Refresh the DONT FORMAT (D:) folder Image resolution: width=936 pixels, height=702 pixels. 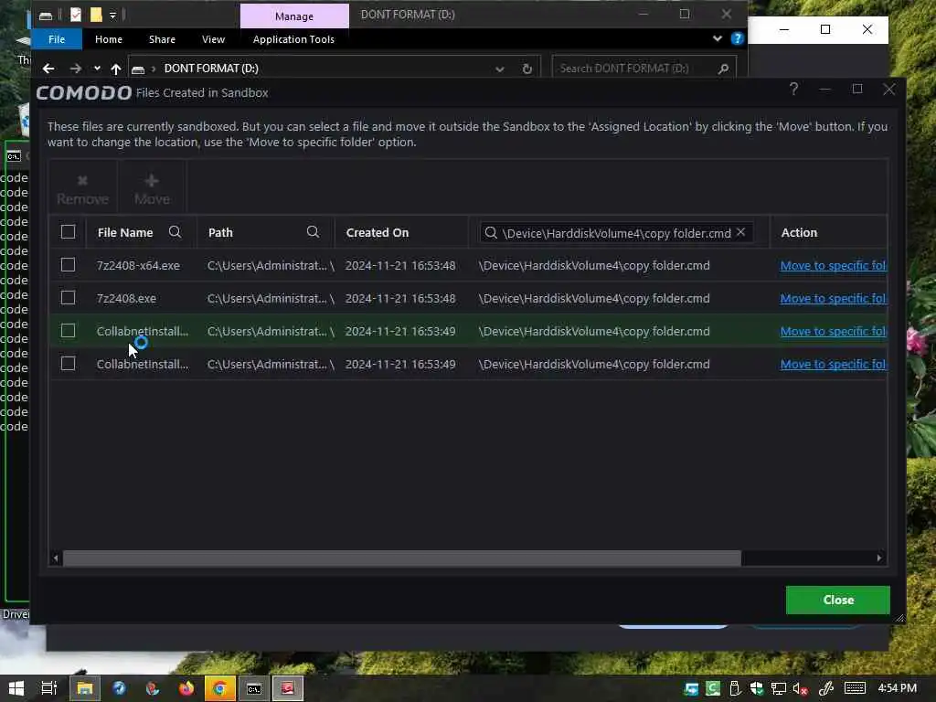pos(527,69)
